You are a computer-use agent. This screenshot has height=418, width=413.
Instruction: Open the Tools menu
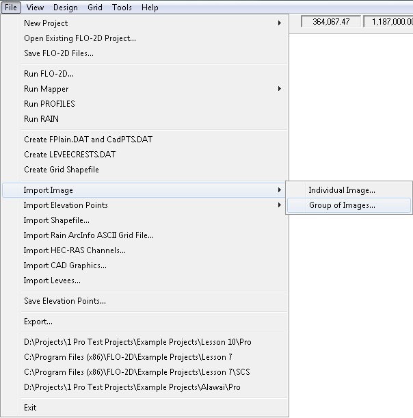(x=122, y=8)
